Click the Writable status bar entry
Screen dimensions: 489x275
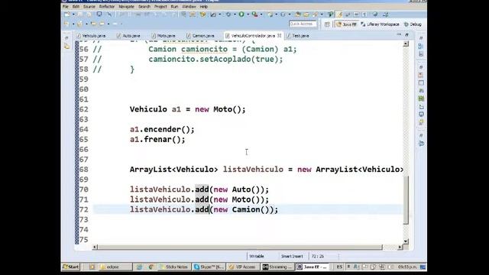pos(257,257)
